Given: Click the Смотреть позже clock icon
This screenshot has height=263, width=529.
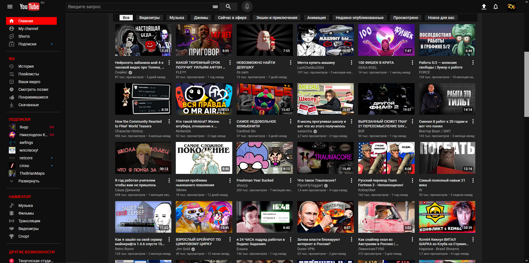Looking at the screenshot, I should pos(12,89).
